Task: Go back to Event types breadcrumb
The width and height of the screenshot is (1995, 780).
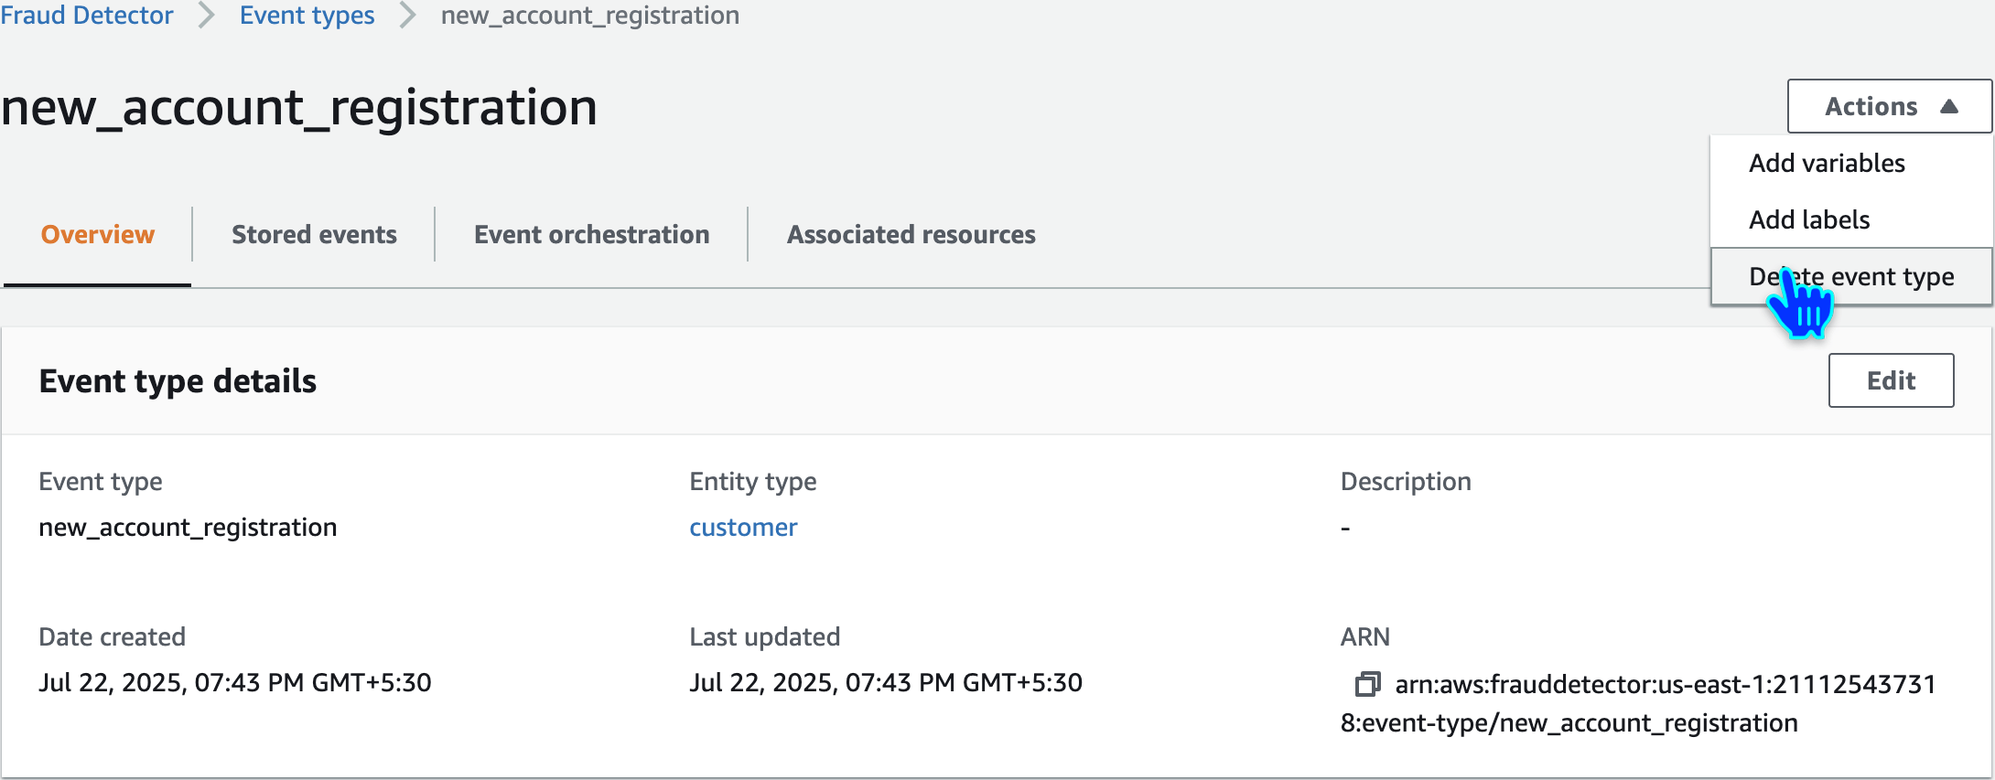Action: click(x=307, y=16)
